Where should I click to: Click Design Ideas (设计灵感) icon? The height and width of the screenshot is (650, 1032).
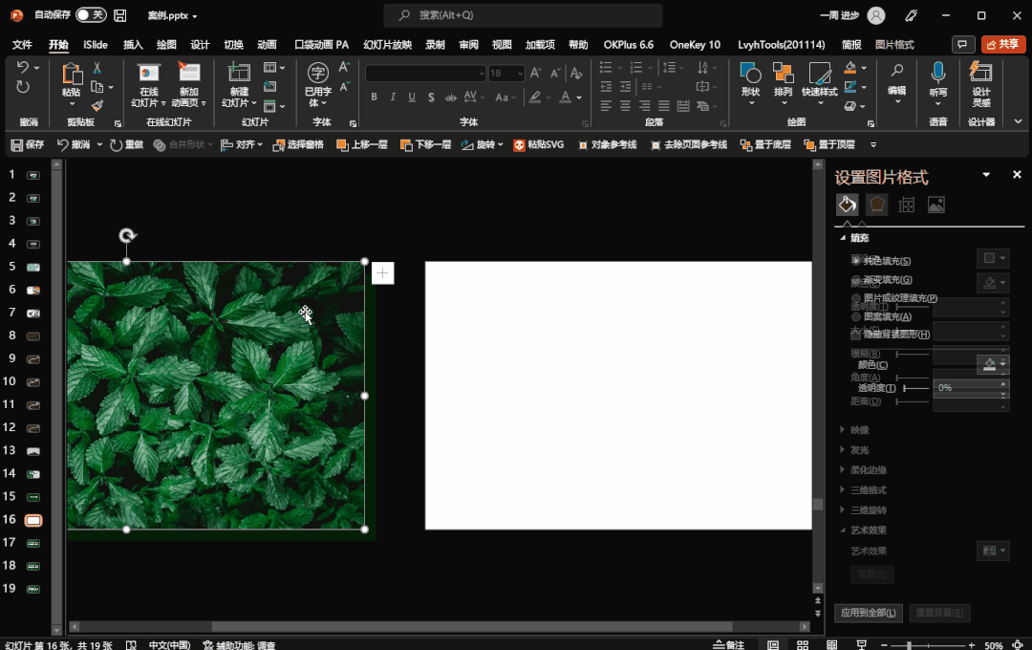[981, 72]
